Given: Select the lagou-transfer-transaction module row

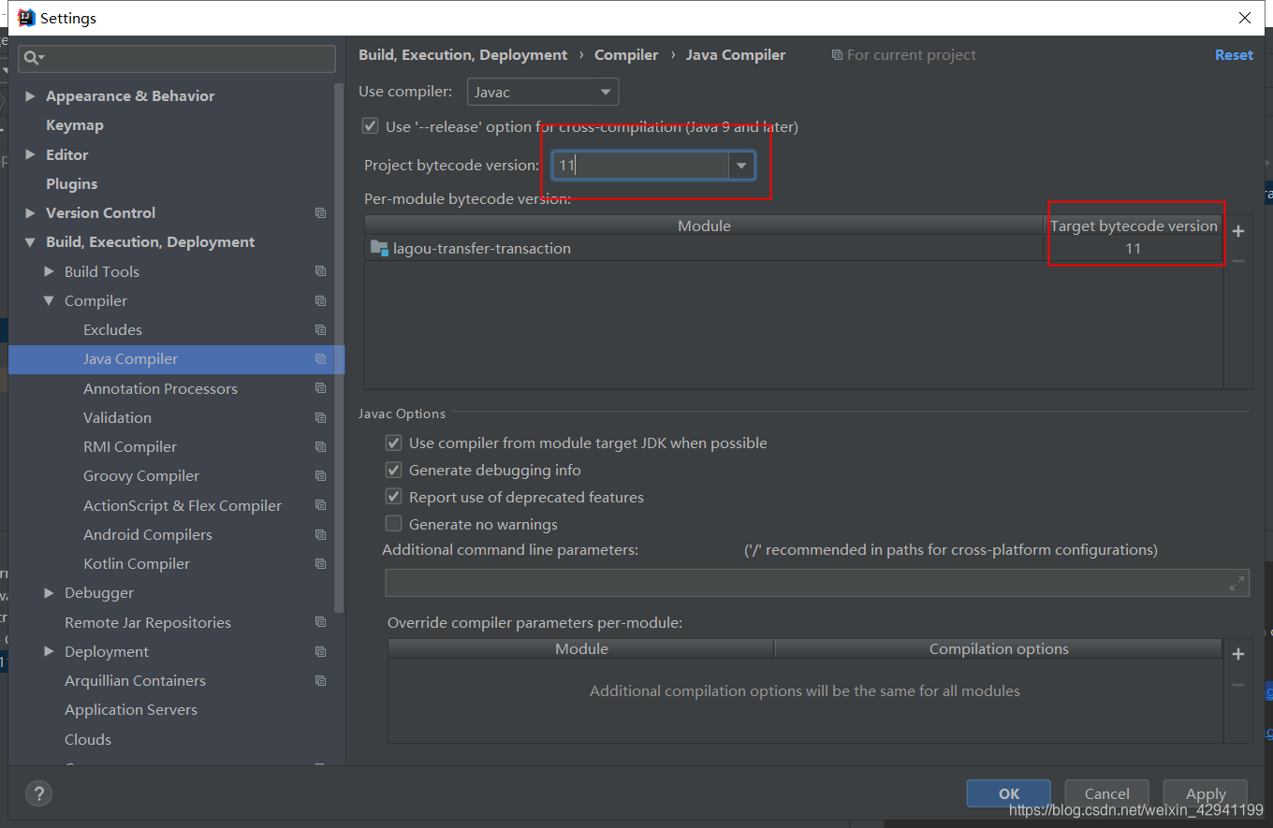Looking at the screenshot, I should click(x=793, y=248).
